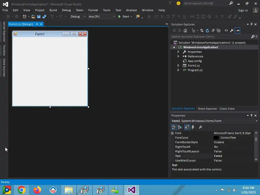Open File Explorer from the taskbar

[69, 190]
